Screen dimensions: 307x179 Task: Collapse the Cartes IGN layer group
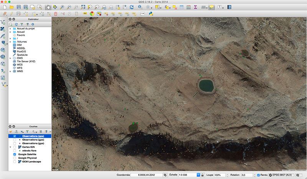[x=10, y=147]
